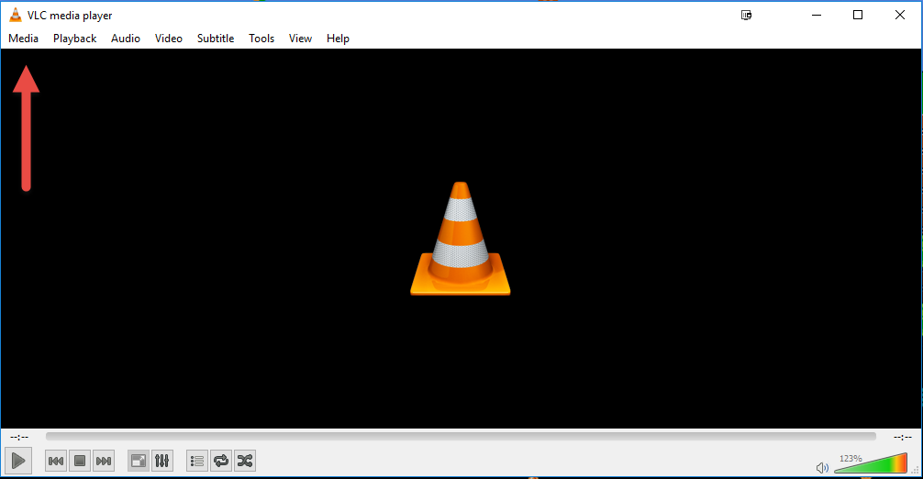
Task: Click the elapsed time label
Action: [19, 437]
